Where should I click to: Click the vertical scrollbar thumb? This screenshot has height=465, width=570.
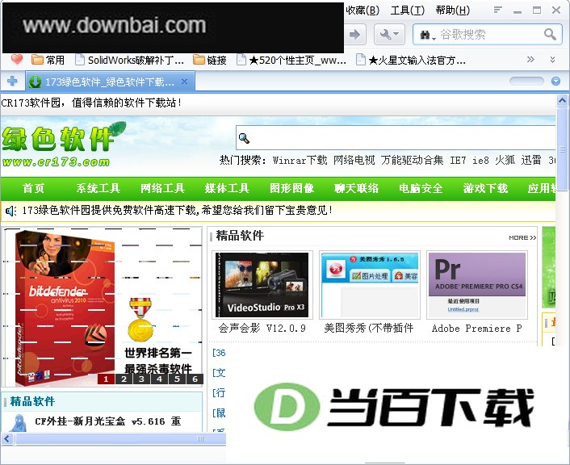[x=562, y=149]
